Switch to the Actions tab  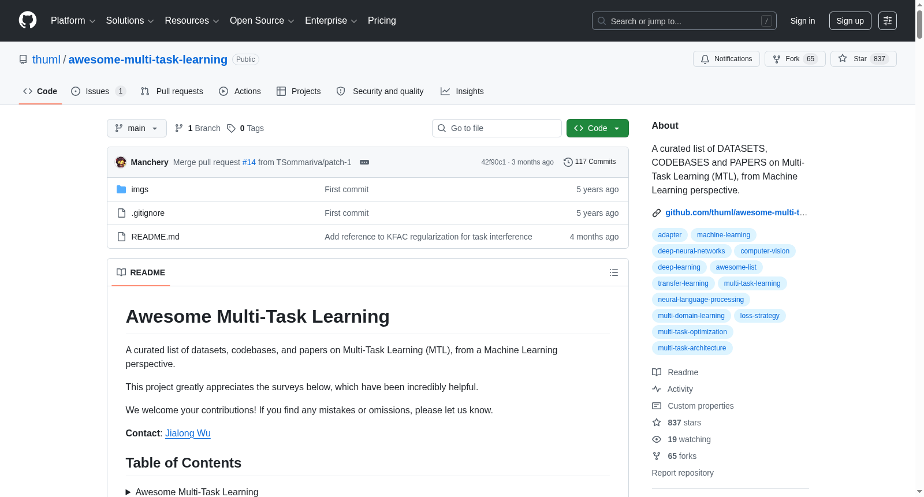tap(240, 91)
